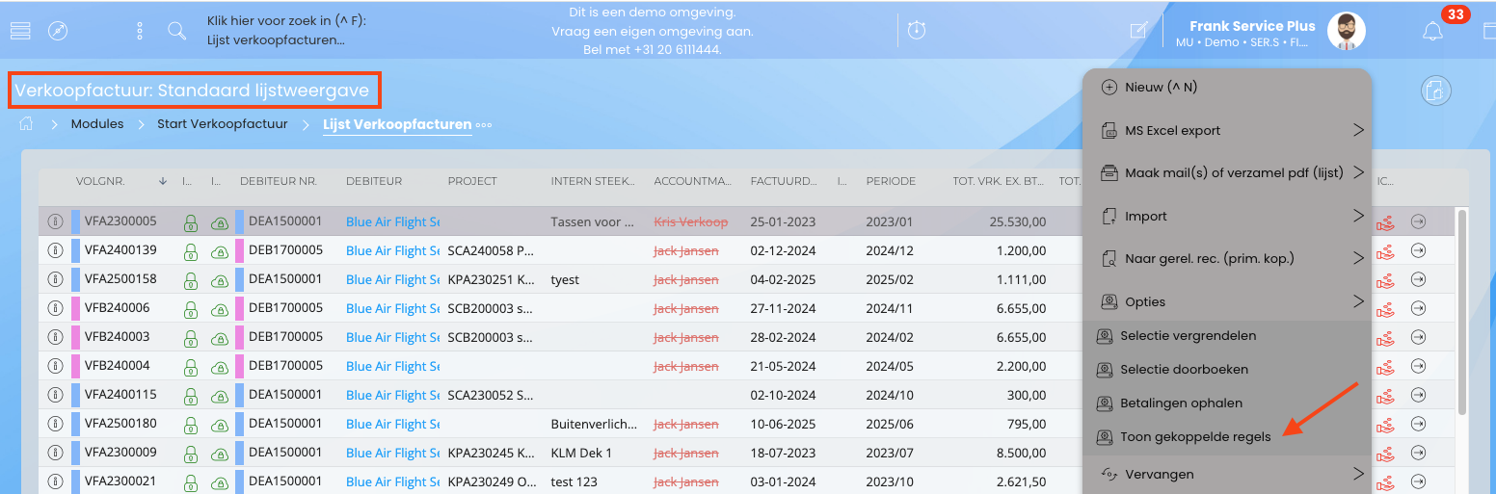Click arrow circle icon on 25.530,00 row
This screenshot has width=1496, height=494.
[1418, 221]
